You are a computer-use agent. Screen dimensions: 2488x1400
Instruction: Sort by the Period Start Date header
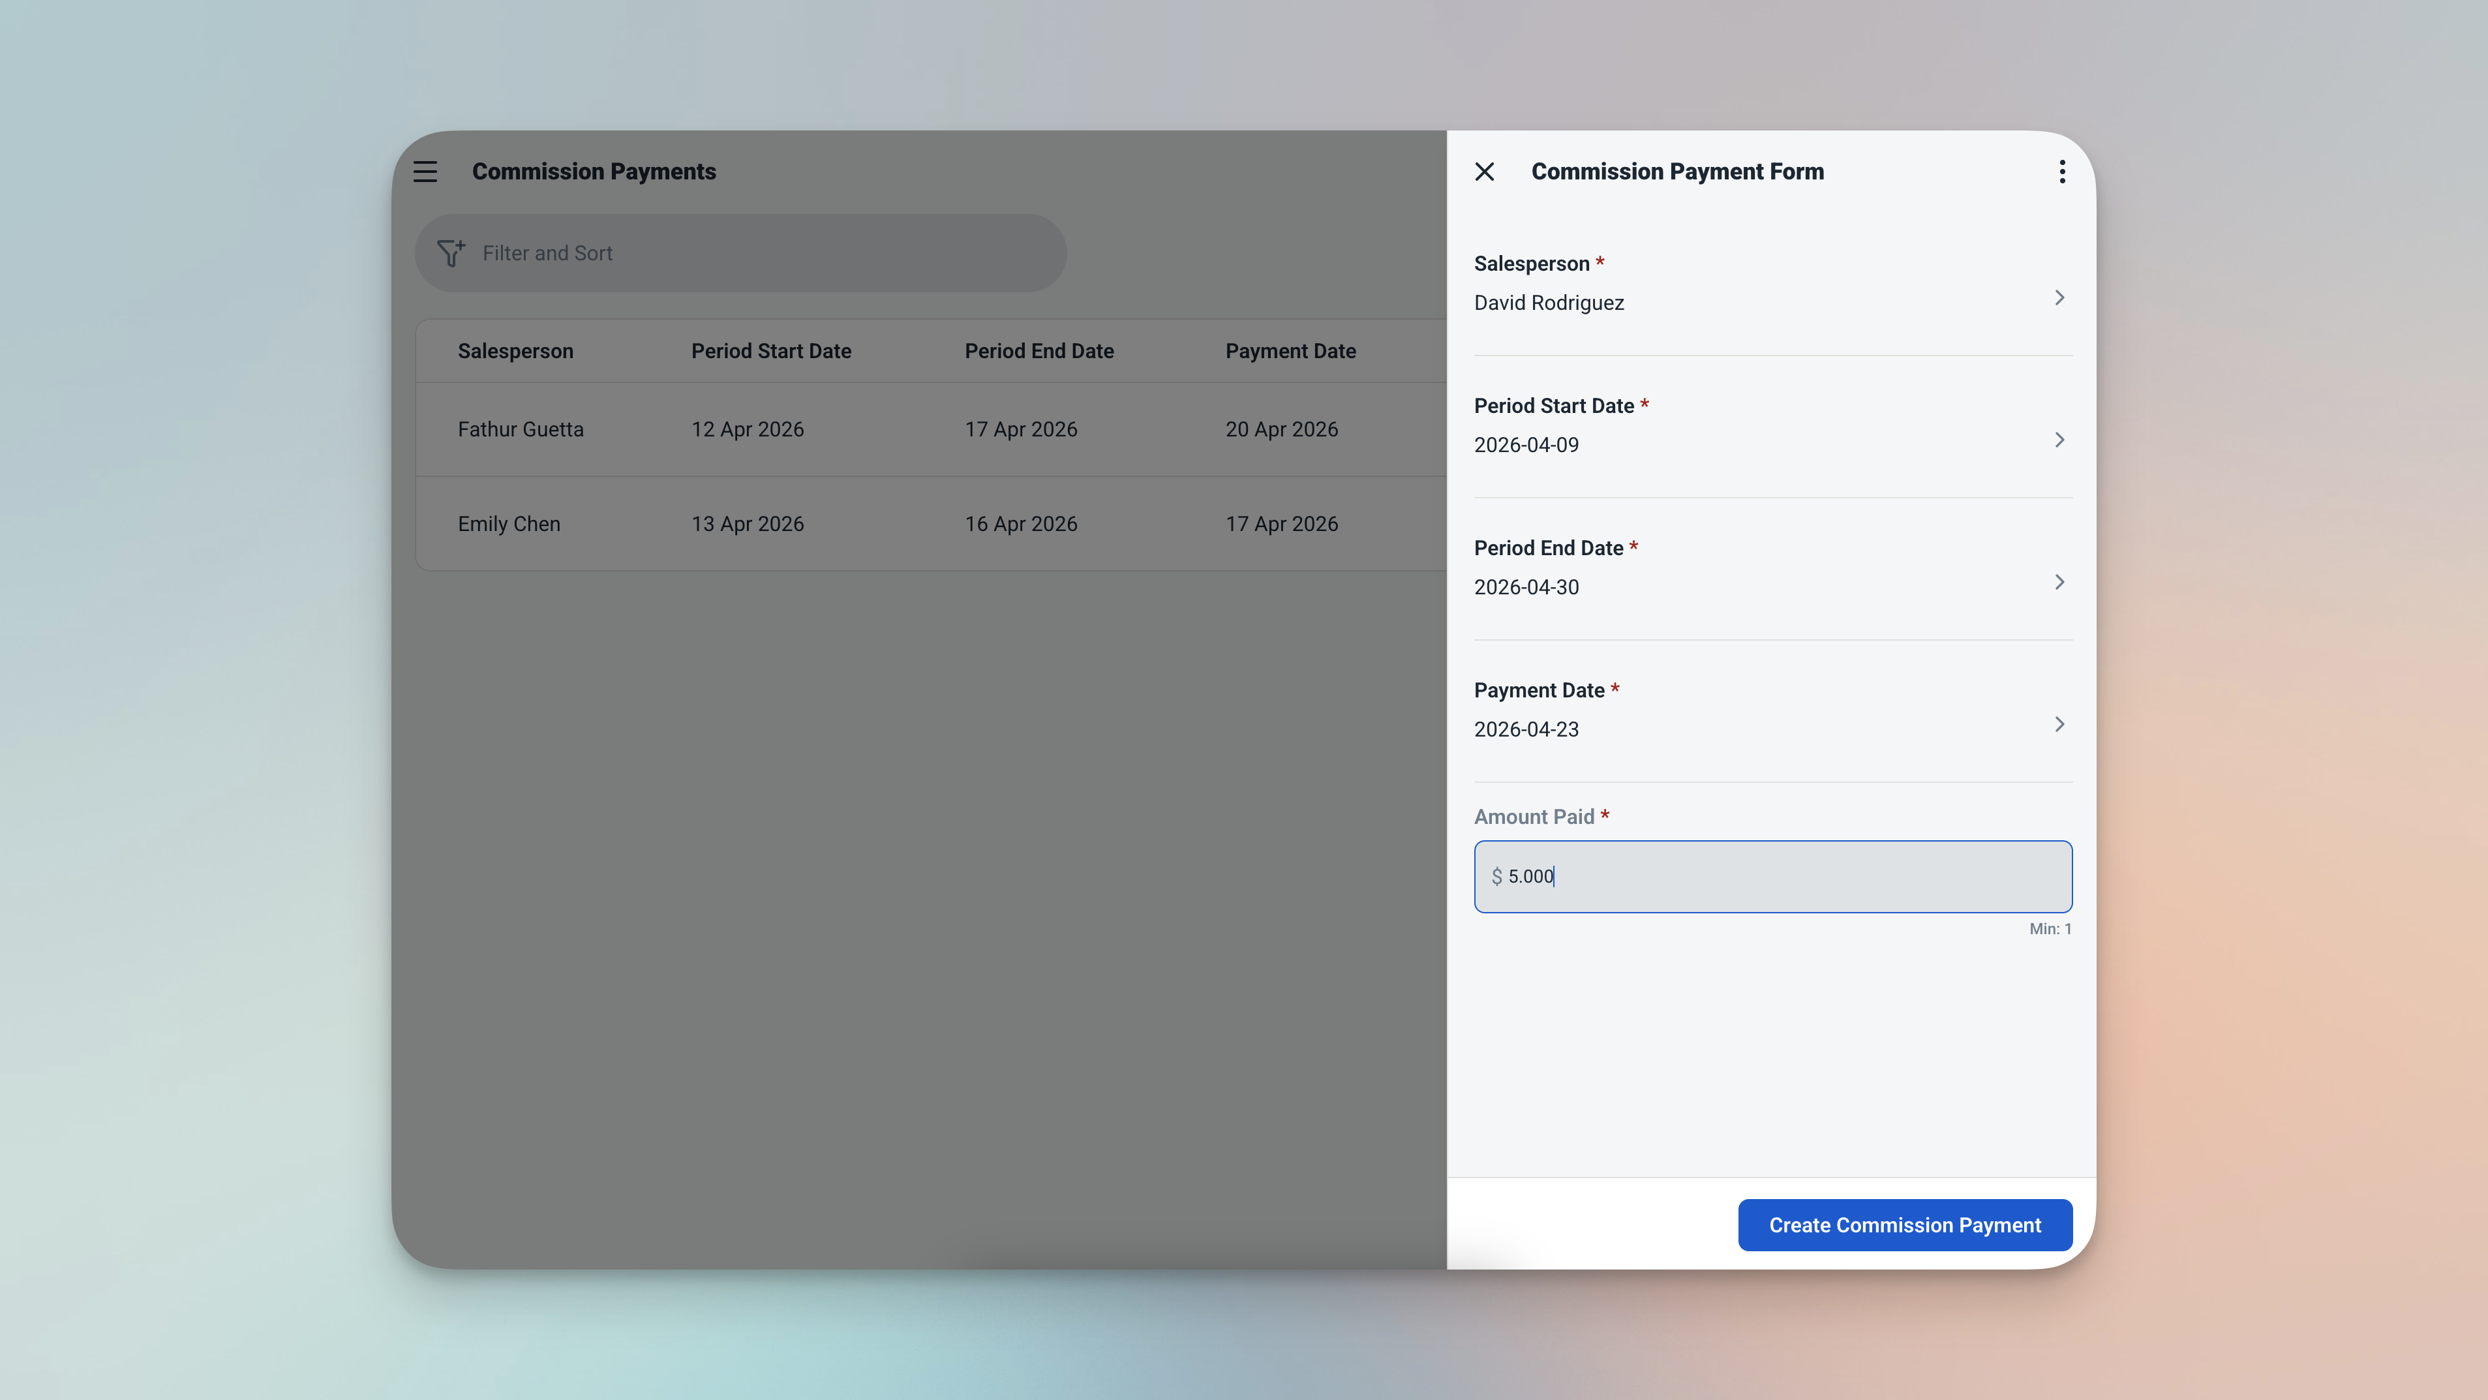[x=771, y=352]
